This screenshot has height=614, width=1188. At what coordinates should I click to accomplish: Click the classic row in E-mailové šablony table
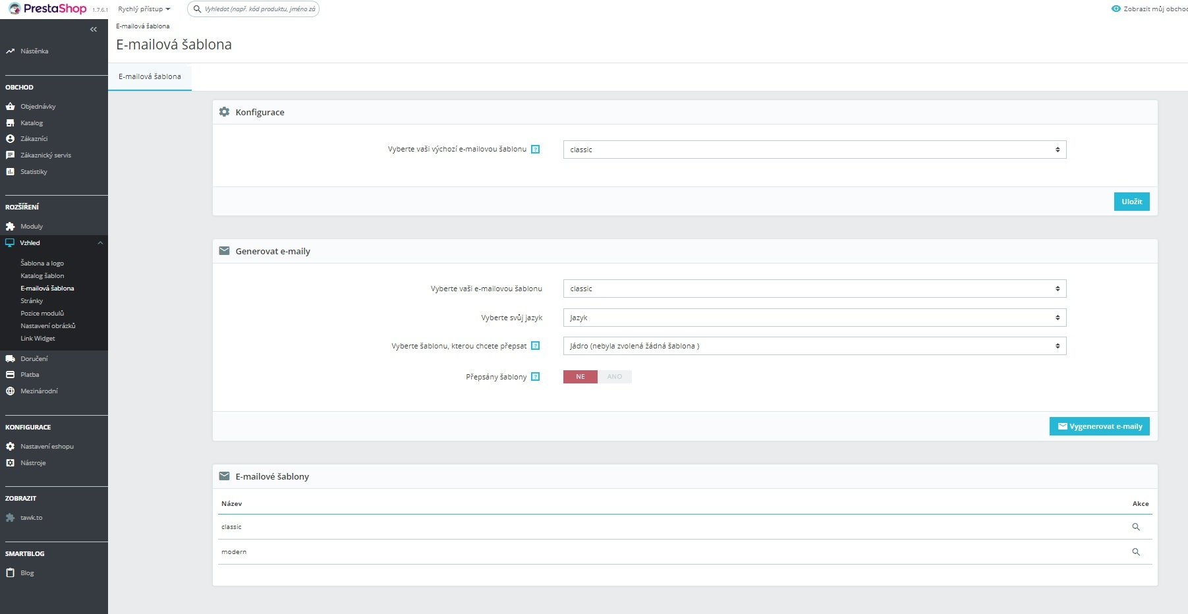685,527
